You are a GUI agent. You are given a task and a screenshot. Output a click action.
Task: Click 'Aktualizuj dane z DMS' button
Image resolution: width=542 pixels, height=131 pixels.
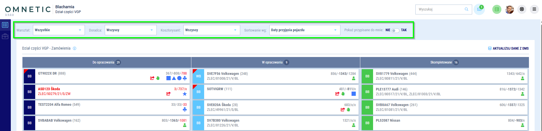pos(508,48)
